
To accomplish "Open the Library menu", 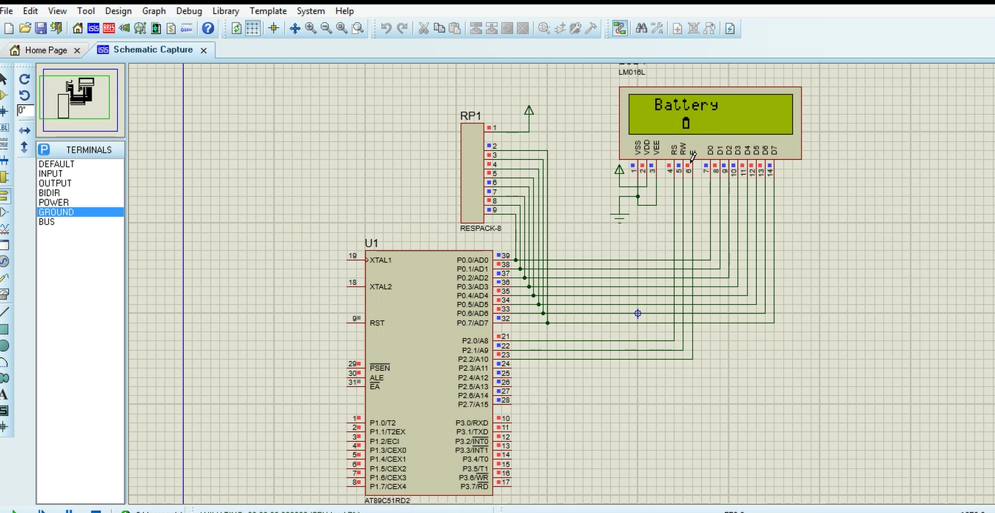I will click(x=225, y=11).
